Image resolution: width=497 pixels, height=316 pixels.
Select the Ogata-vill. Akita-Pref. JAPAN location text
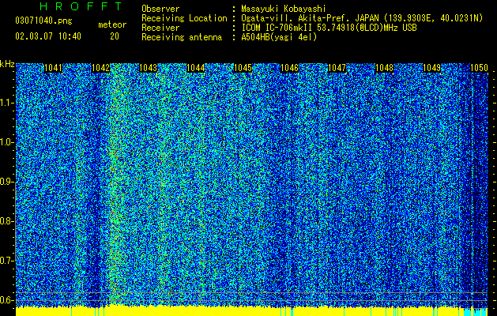pyautogui.click(x=362, y=18)
